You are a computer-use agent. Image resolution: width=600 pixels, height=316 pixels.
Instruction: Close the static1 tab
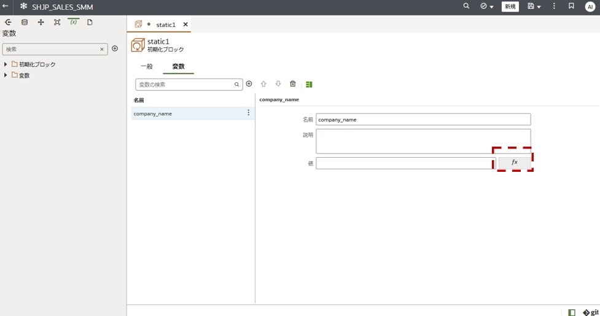[x=185, y=25]
